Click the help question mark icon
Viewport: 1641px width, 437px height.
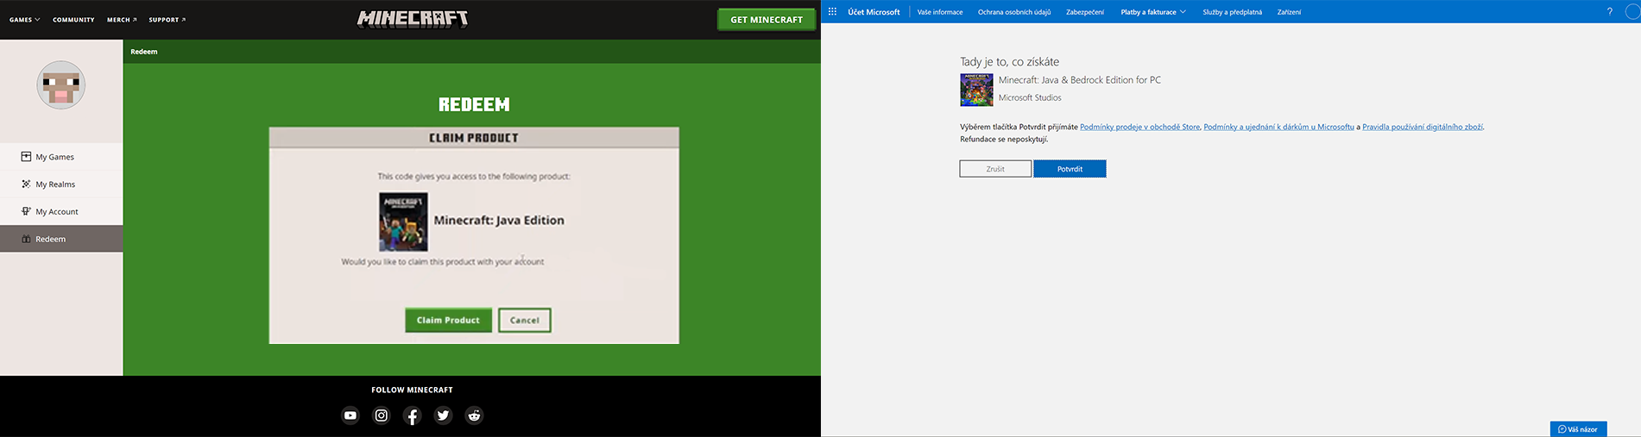[1609, 11]
